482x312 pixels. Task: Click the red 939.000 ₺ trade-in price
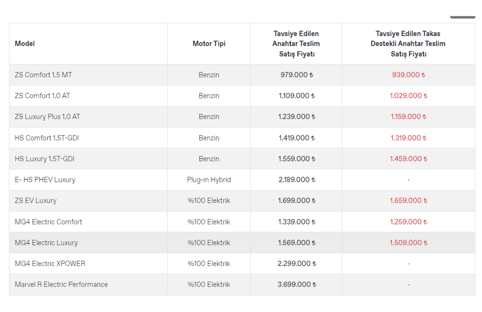coord(408,75)
